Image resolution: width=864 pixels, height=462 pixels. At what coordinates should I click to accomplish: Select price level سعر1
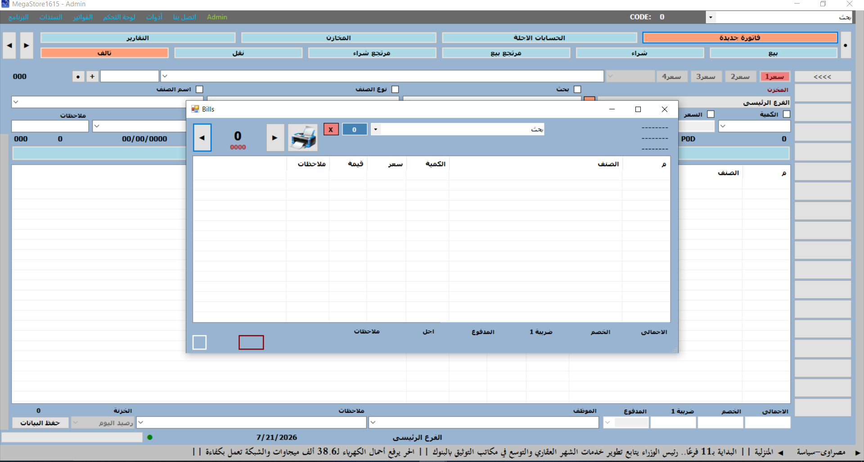point(774,76)
